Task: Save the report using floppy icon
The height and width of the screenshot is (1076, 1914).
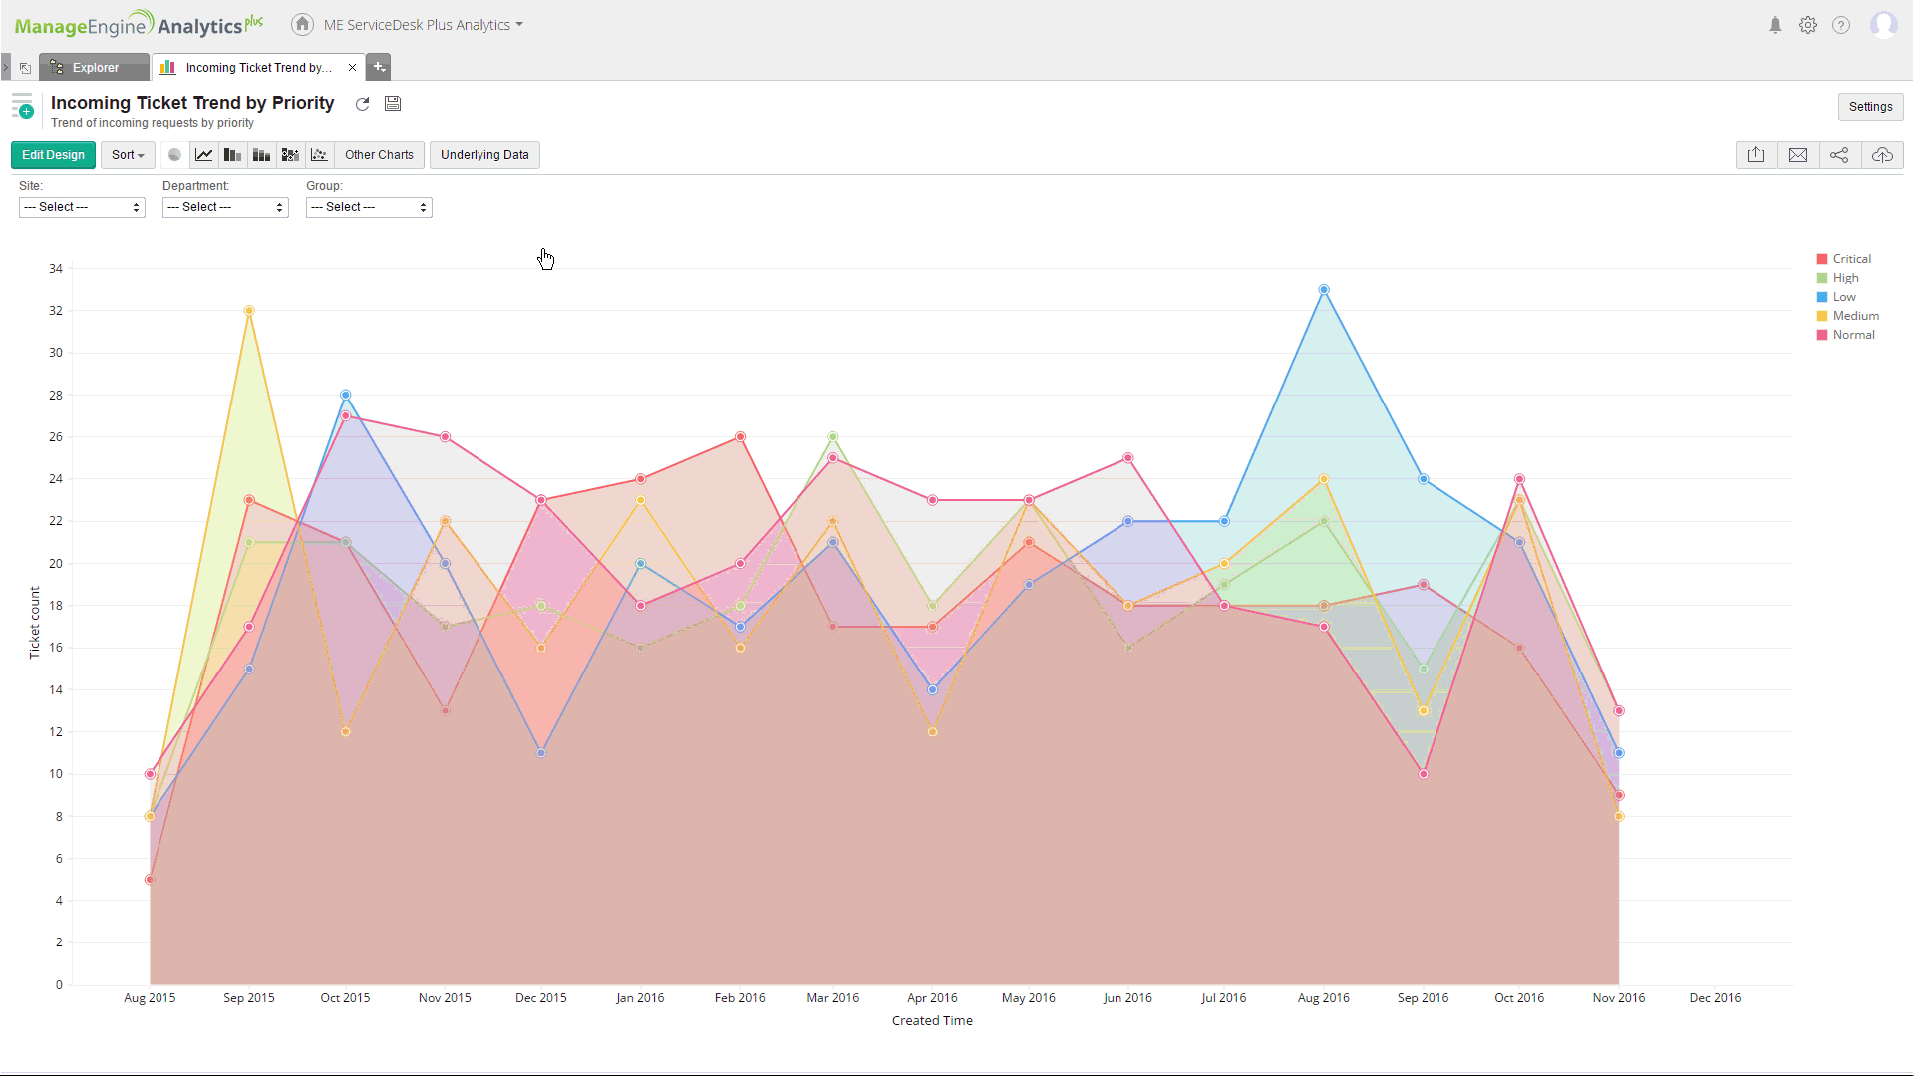Action: [x=393, y=104]
